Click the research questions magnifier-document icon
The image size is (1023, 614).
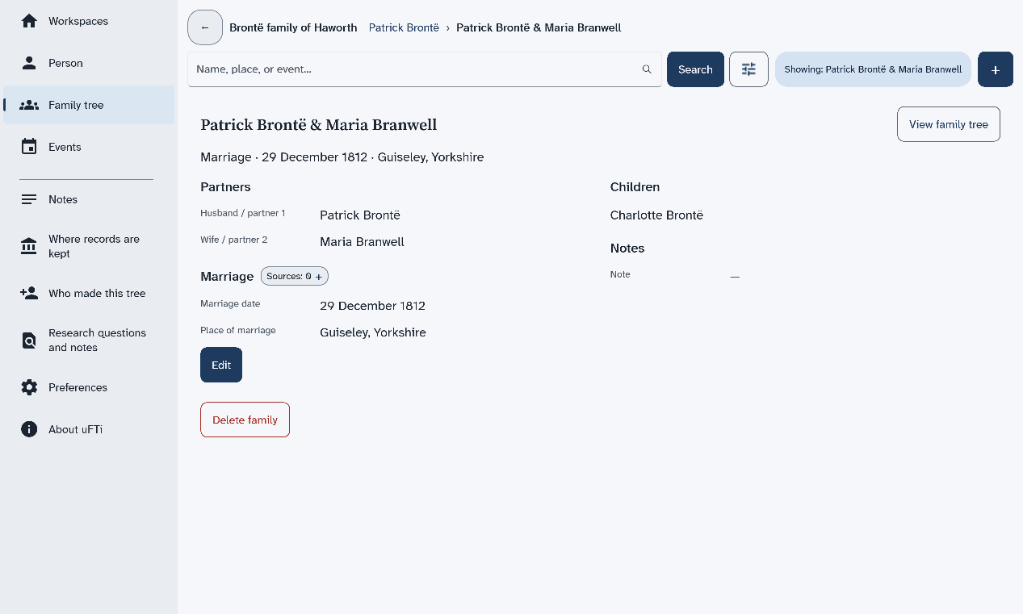pos(29,340)
